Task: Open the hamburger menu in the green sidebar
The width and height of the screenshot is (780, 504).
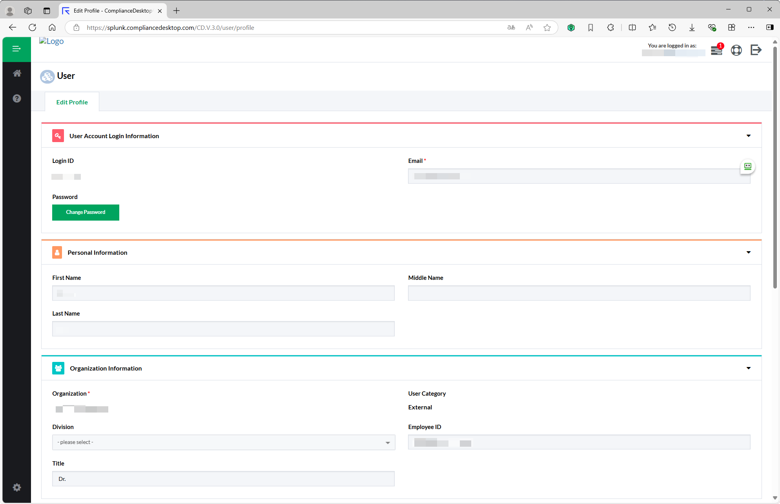Action: (16, 48)
